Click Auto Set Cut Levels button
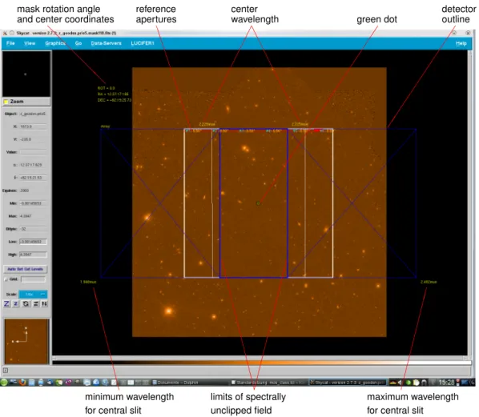This screenshot has width=479, height=417. (x=26, y=269)
